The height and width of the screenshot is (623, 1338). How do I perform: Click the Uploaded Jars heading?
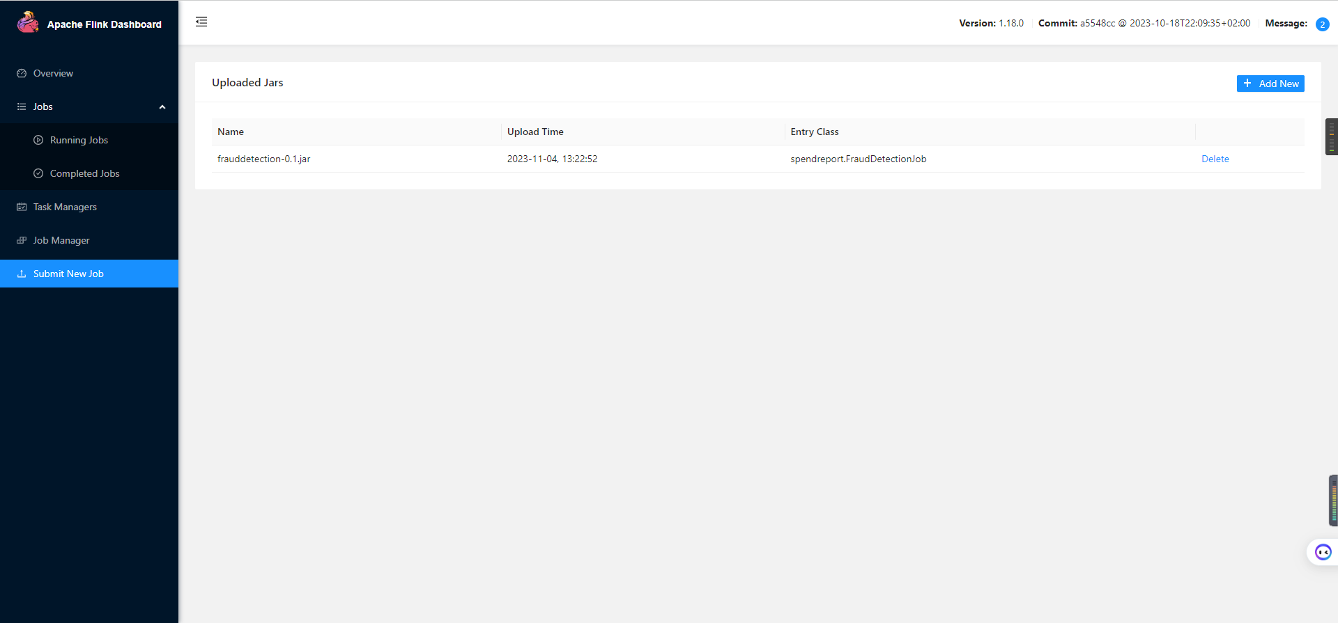tap(247, 82)
